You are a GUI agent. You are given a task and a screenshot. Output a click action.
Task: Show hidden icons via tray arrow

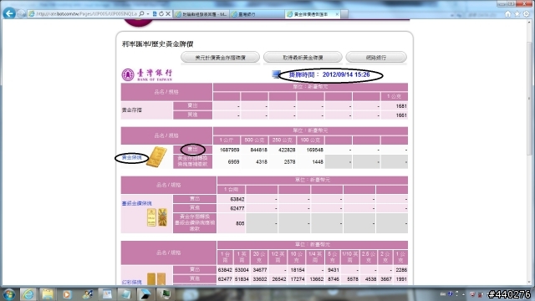click(x=463, y=293)
